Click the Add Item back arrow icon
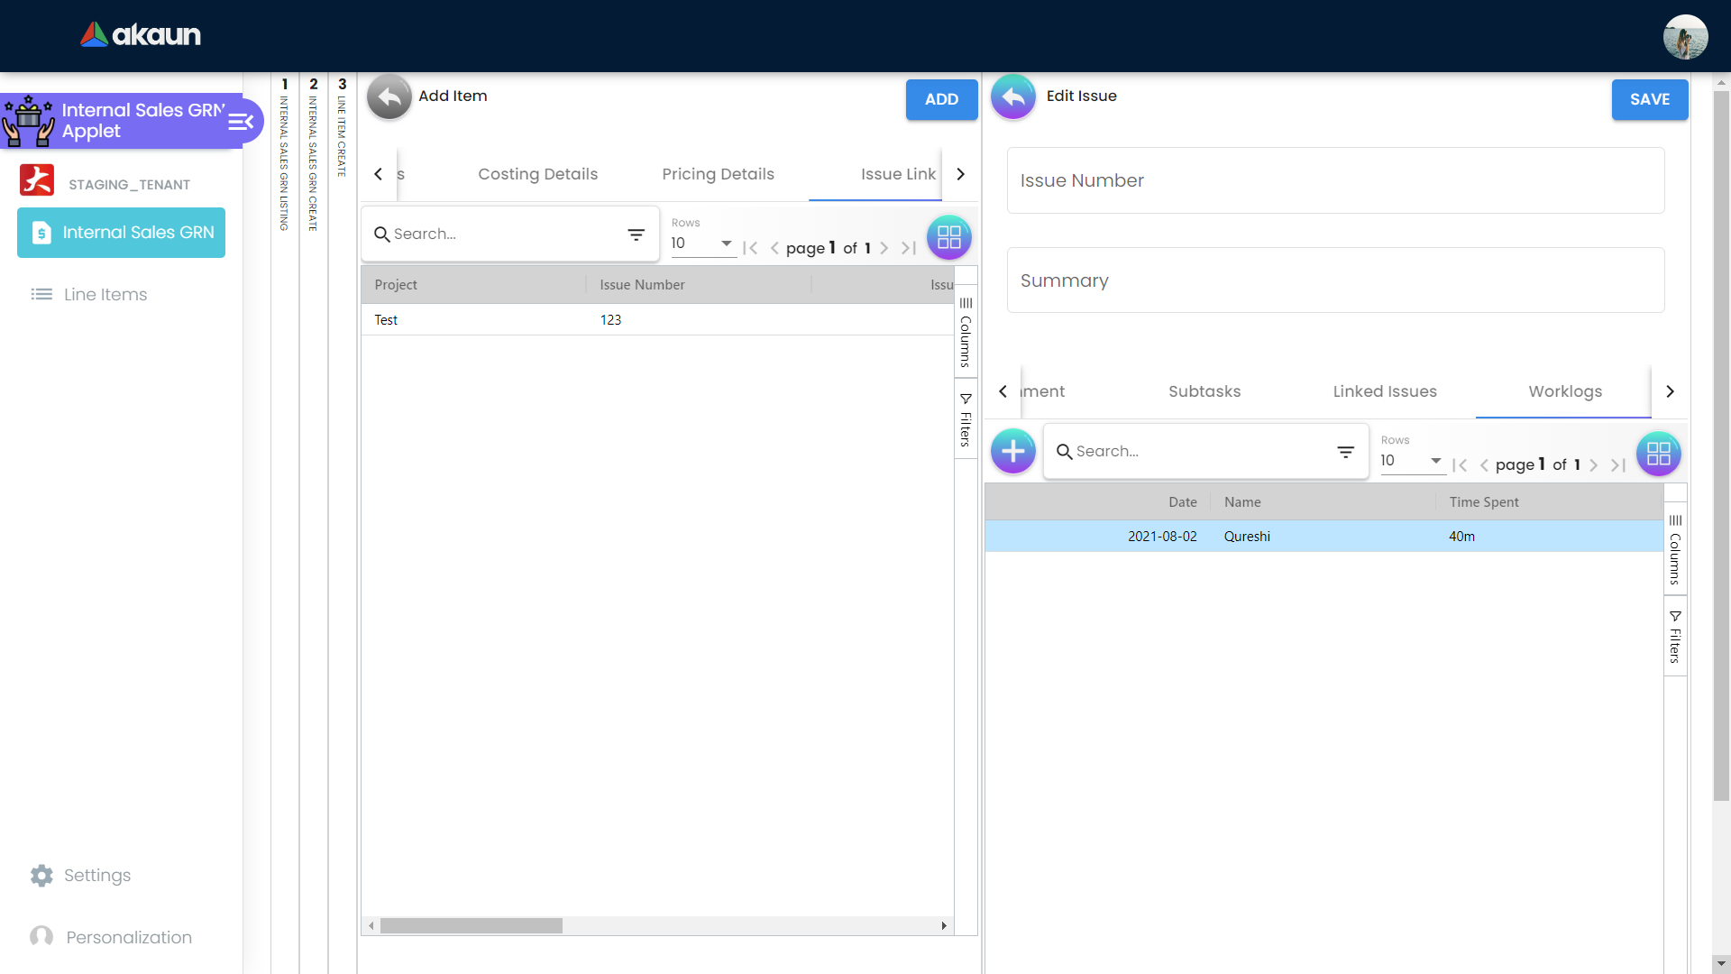 point(389,97)
